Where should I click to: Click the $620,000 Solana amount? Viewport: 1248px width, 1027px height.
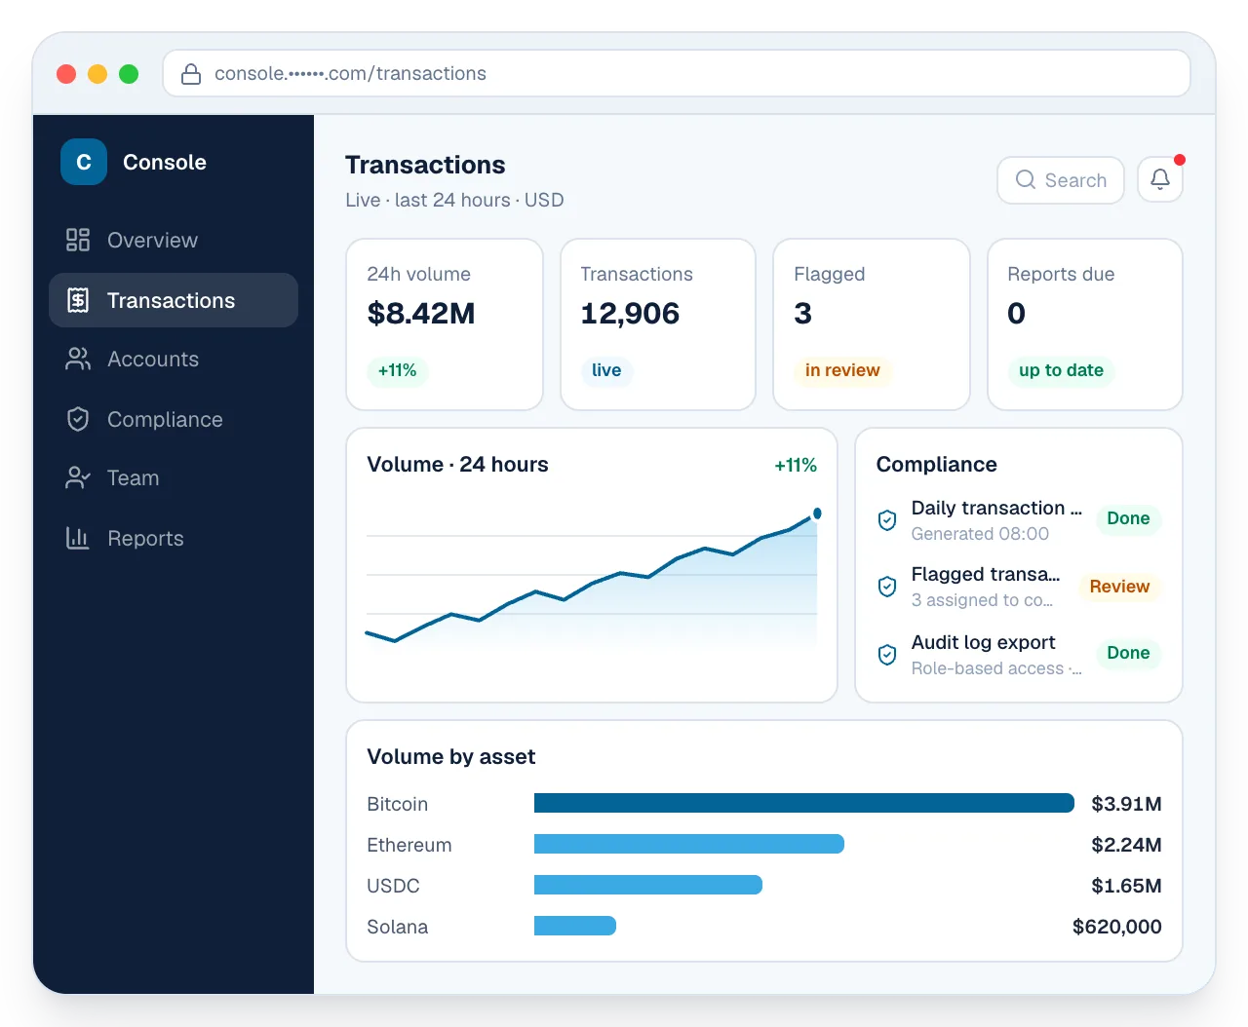1117,927
